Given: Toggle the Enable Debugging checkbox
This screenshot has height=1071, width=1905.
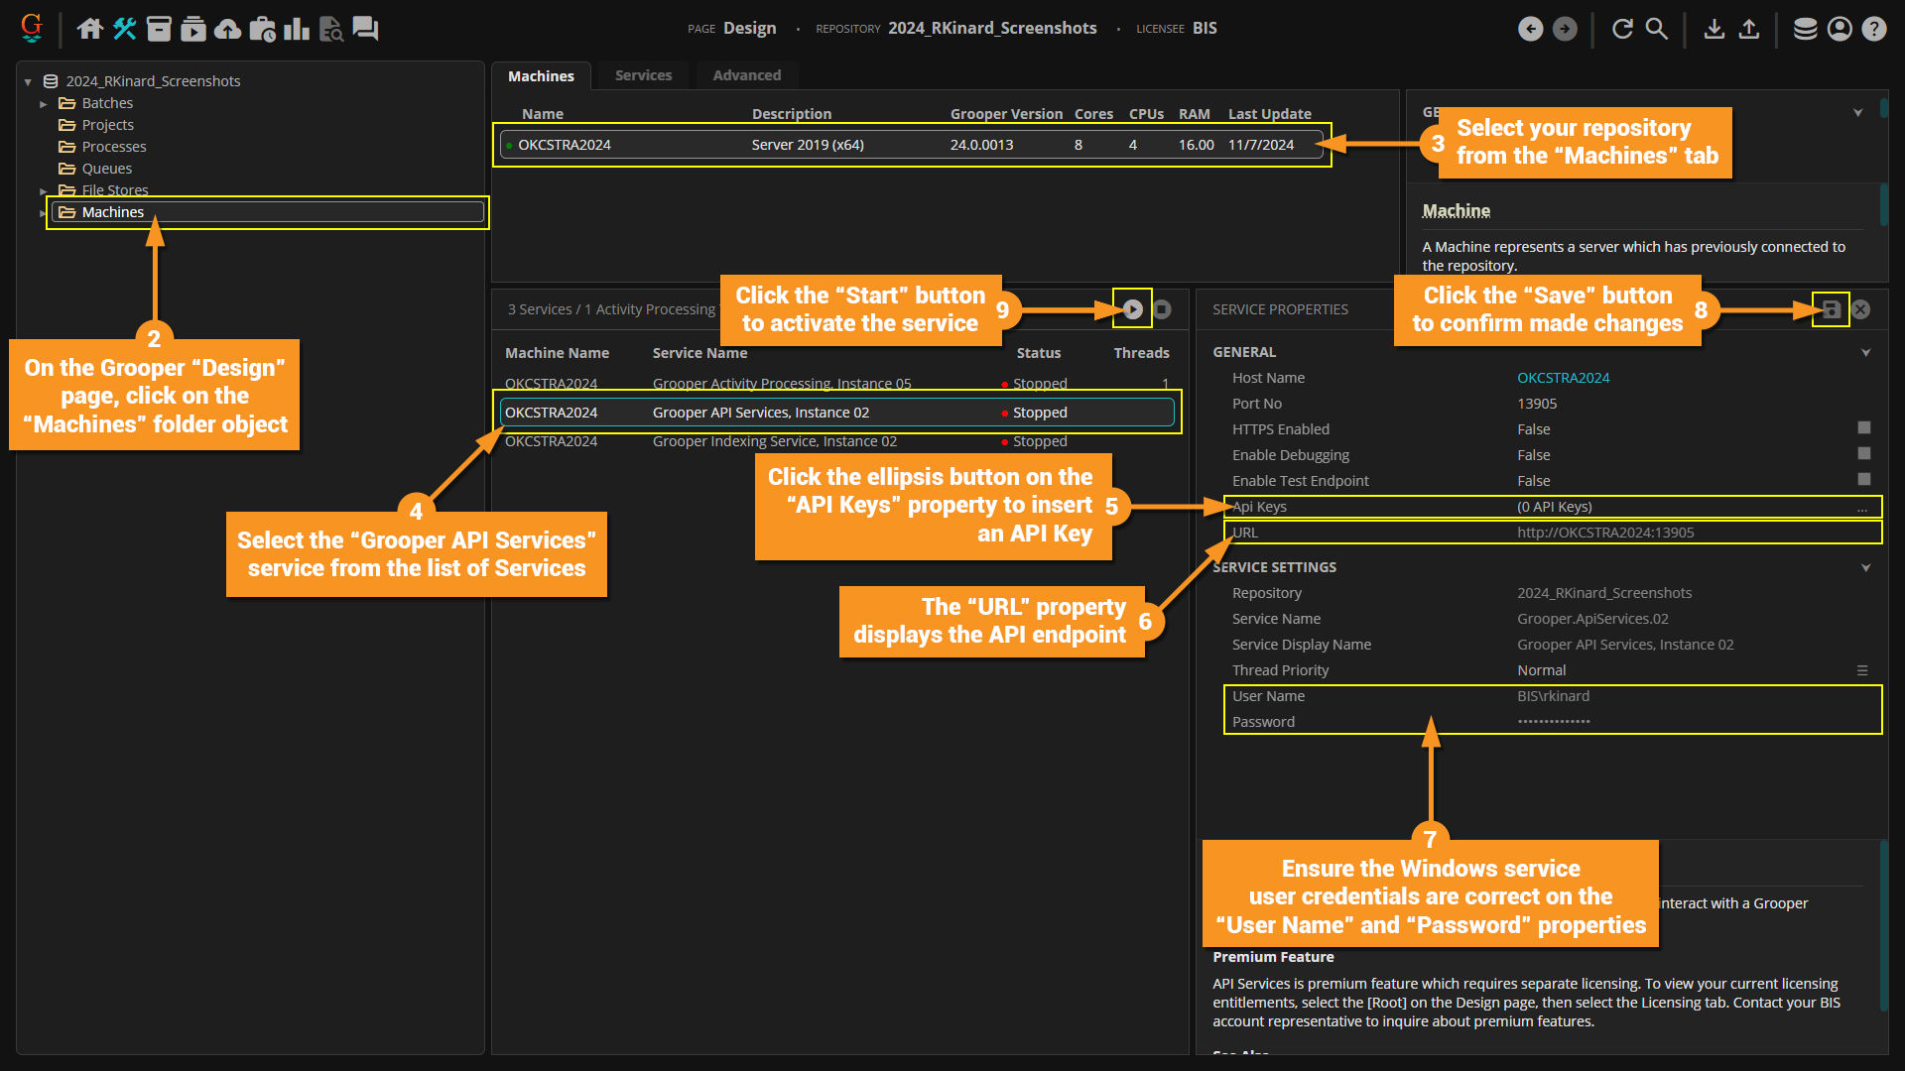Looking at the screenshot, I should coord(1863,454).
